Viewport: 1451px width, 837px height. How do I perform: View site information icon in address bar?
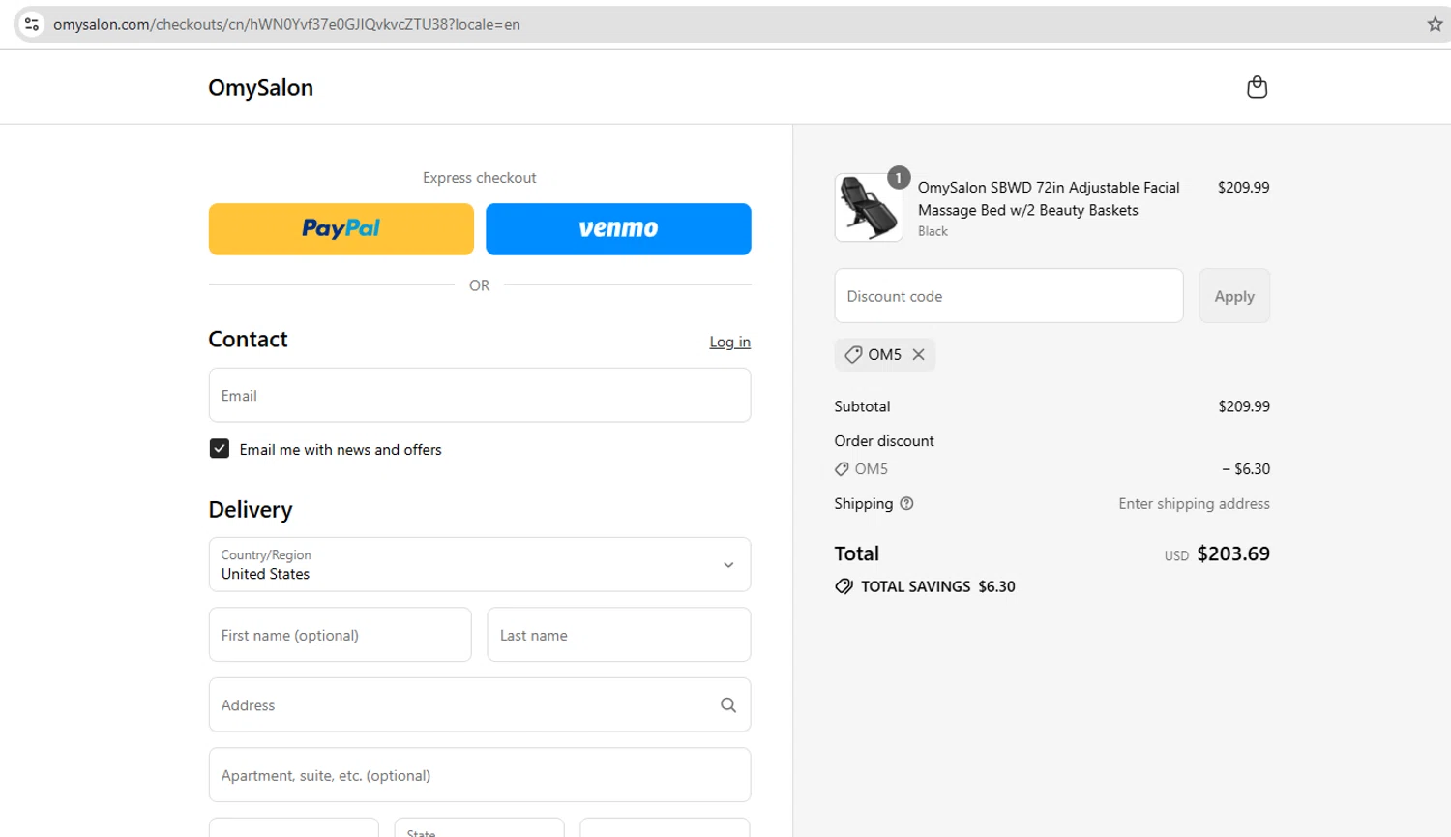click(x=31, y=24)
